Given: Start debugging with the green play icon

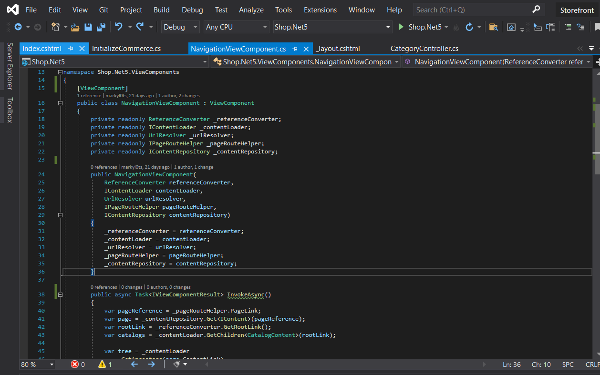Looking at the screenshot, I should point(401,27).
